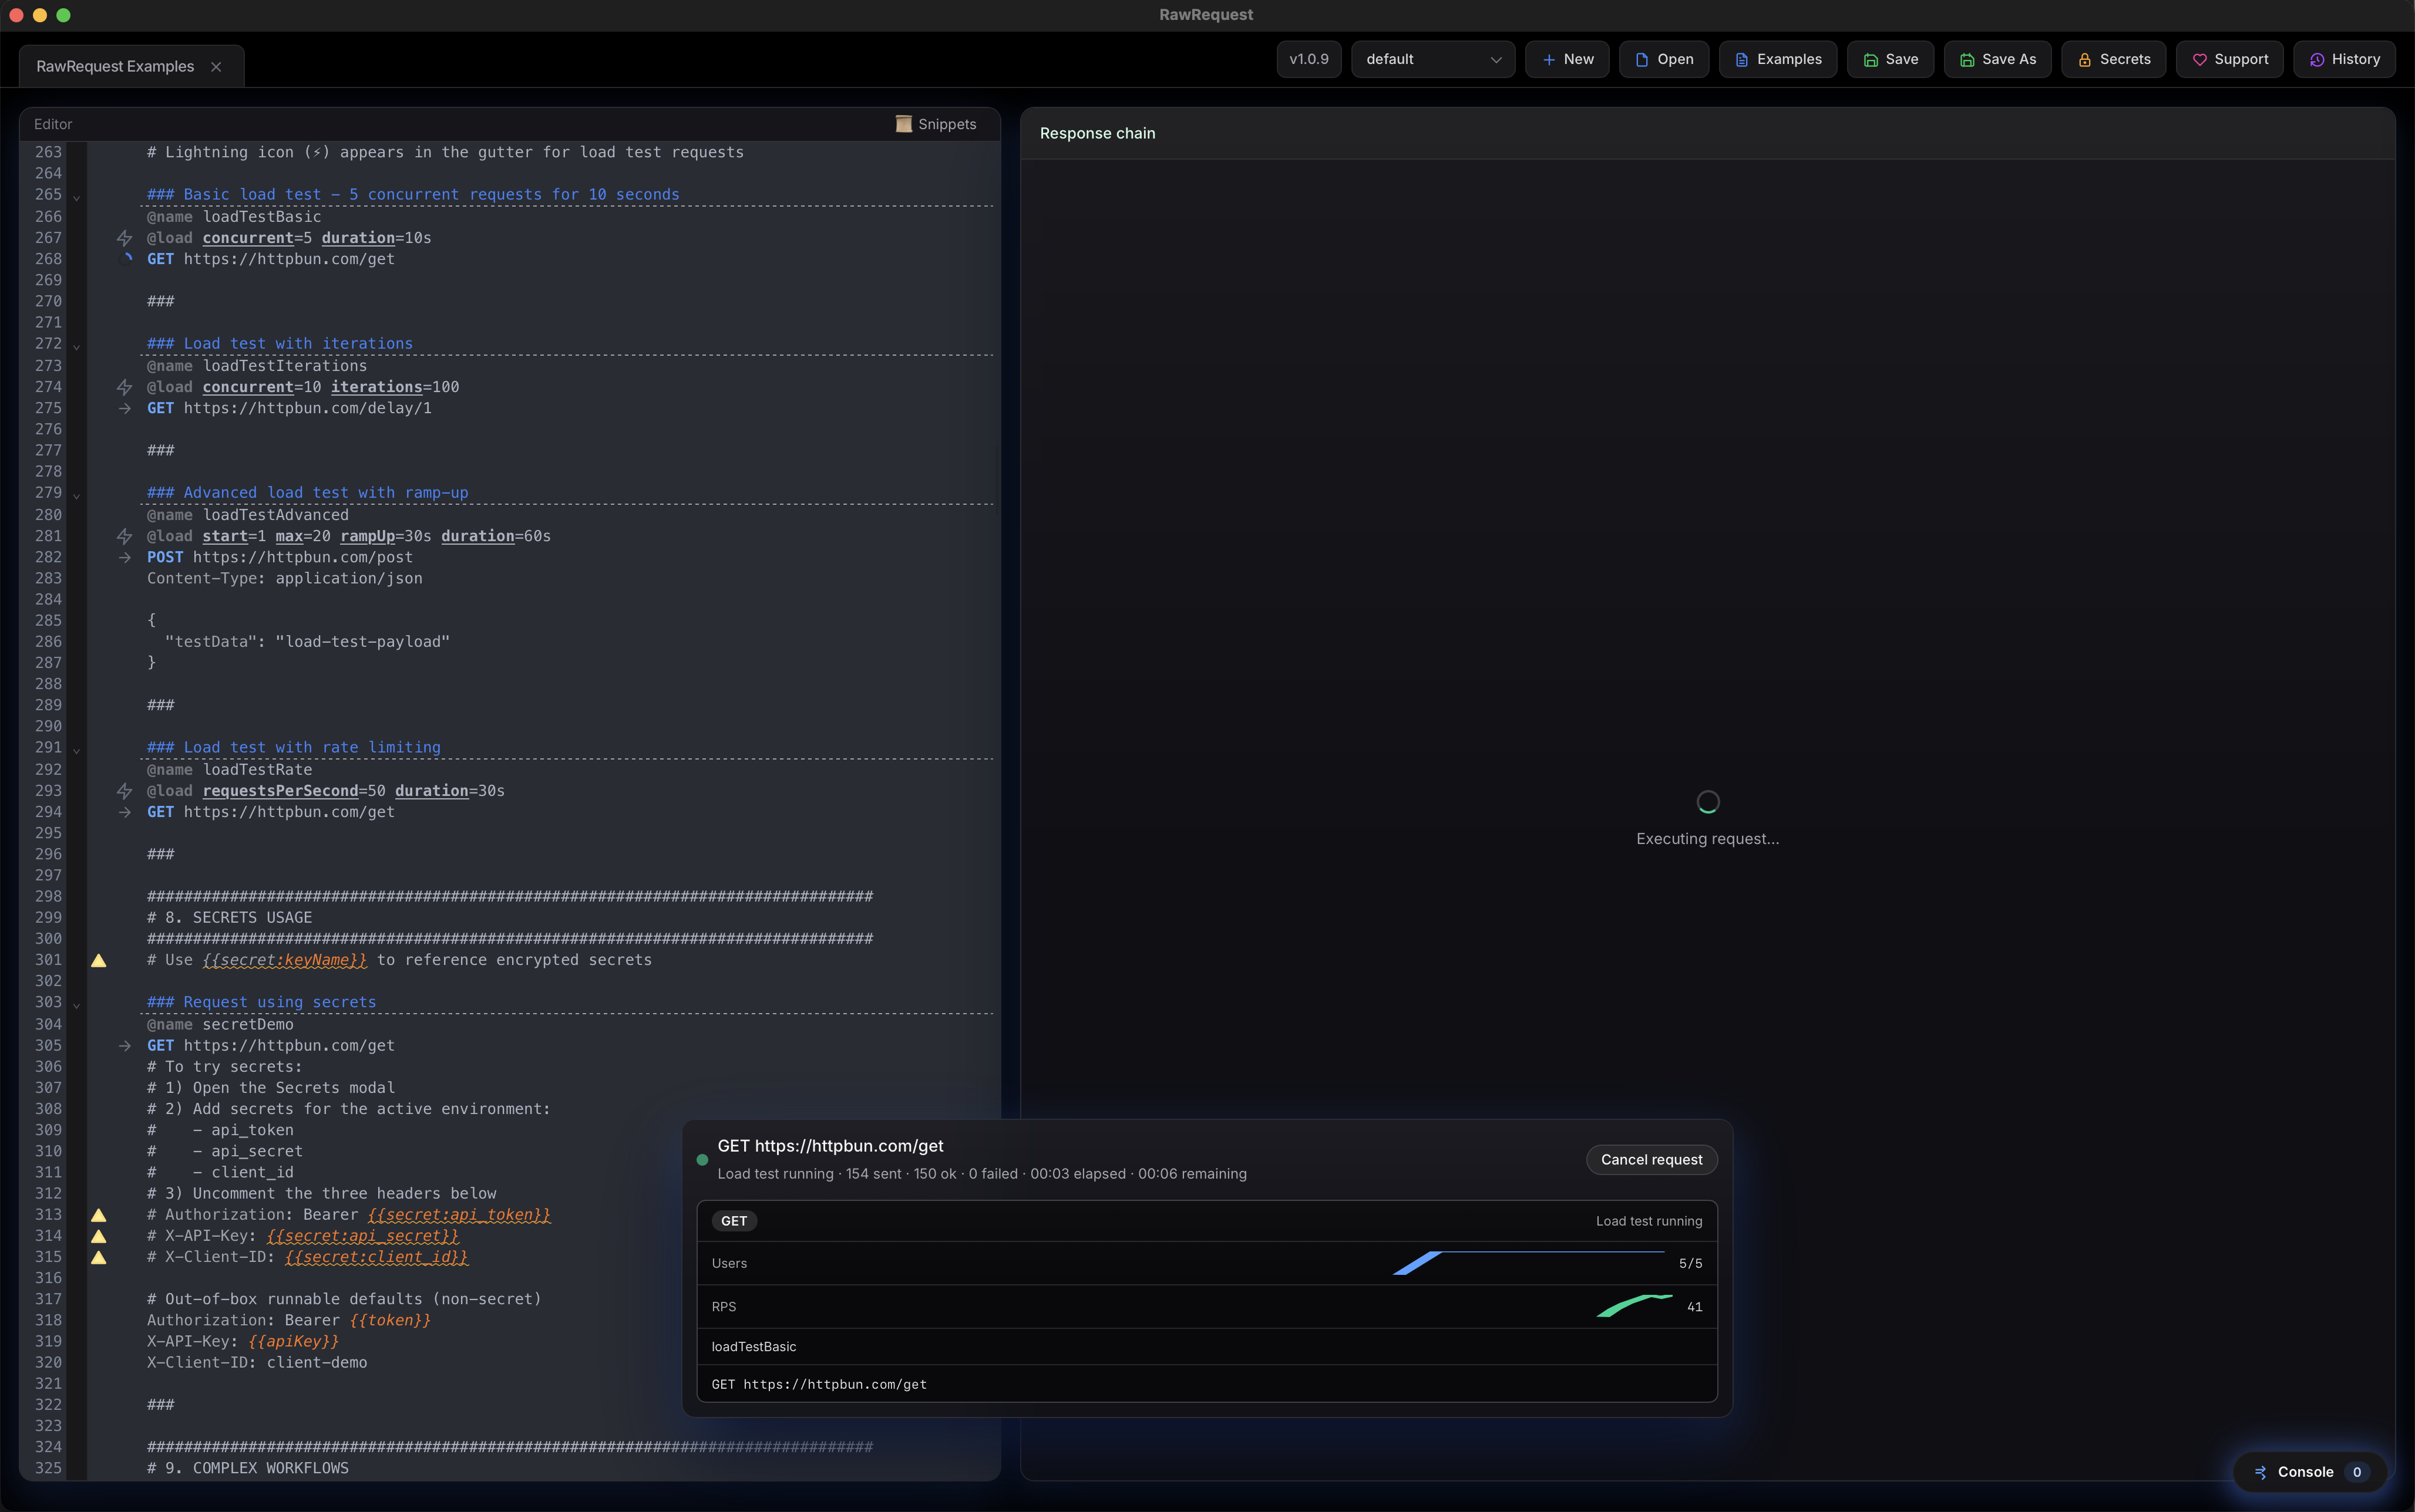Viewport: 2415px width, 1512px height.
Task: Collapse the Basic load test section
Action: (77, 197)
